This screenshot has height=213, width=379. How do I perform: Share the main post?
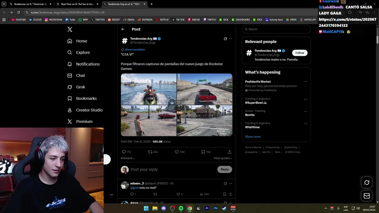click(229, 152)
